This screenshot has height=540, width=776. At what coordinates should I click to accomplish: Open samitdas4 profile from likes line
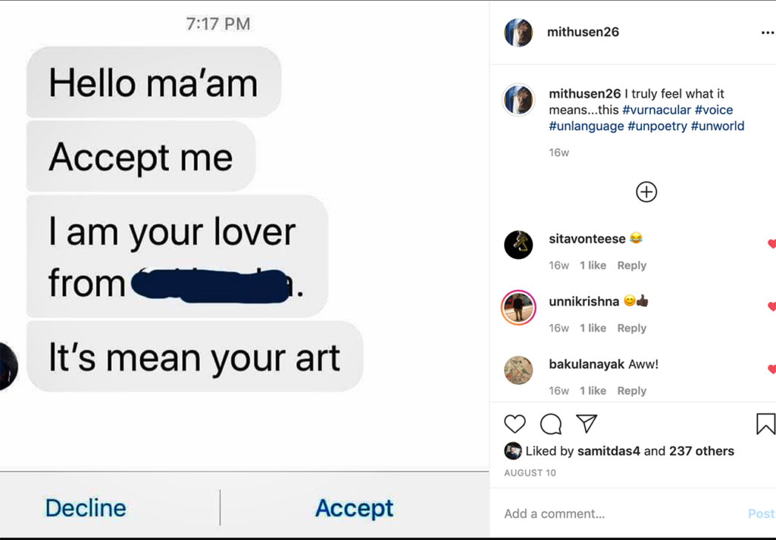609,451
